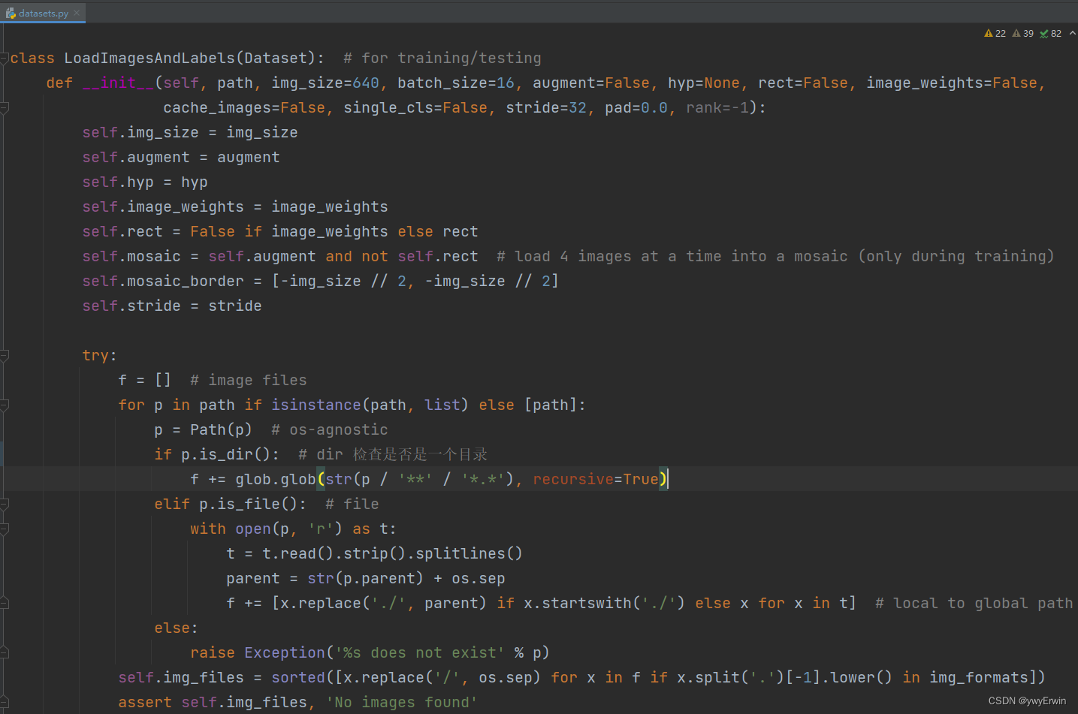Click the __init__ method name
1078x714 pixels.
[x=118, y=83]
